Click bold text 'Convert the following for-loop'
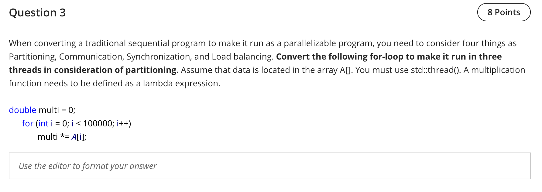The width and height of the screenshot is (542, 192). point(340,57)
